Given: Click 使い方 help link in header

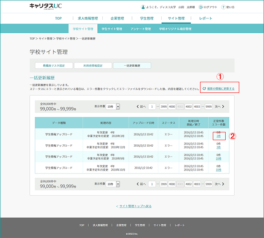Looking at the screenshot, I should tap(230, 7).
